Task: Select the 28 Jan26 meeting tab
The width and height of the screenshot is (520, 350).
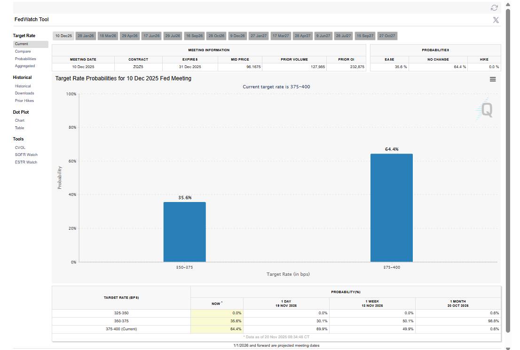Action: tap(86, 36)
